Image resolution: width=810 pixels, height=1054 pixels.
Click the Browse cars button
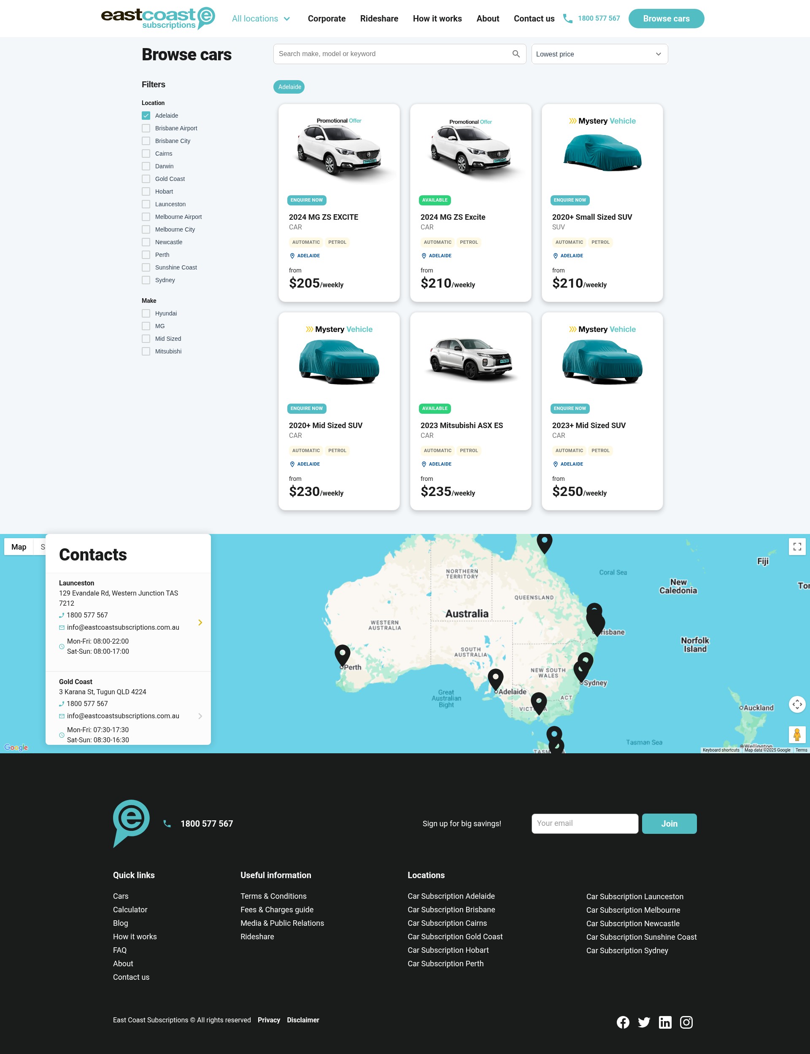coord(666,19)
